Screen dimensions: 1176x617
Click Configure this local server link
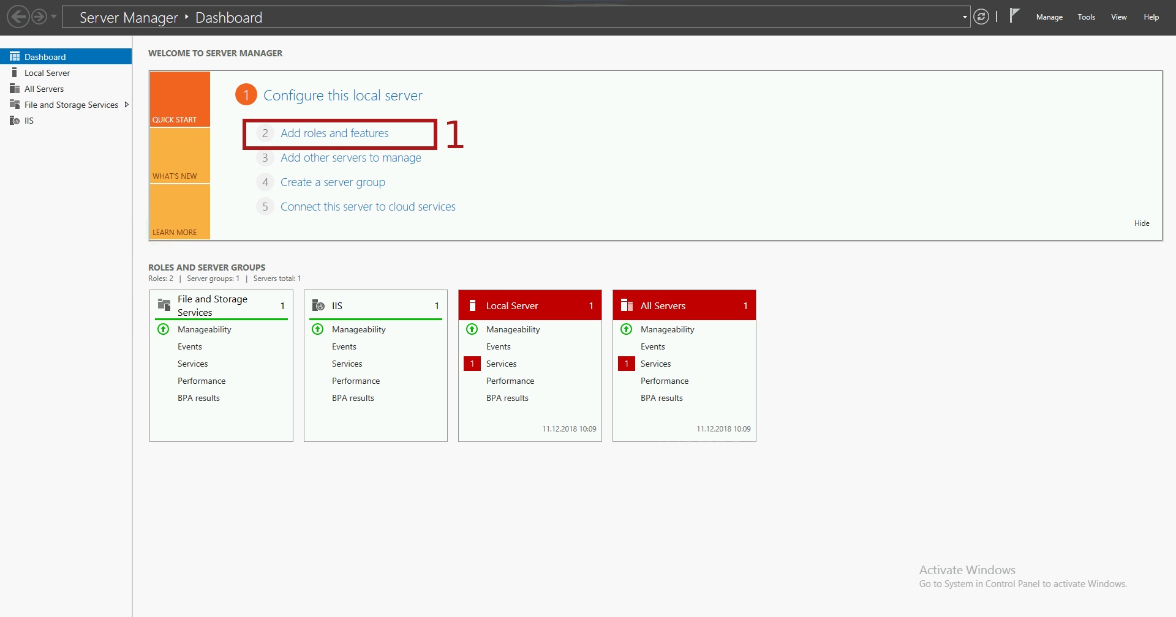click(343, 95)
